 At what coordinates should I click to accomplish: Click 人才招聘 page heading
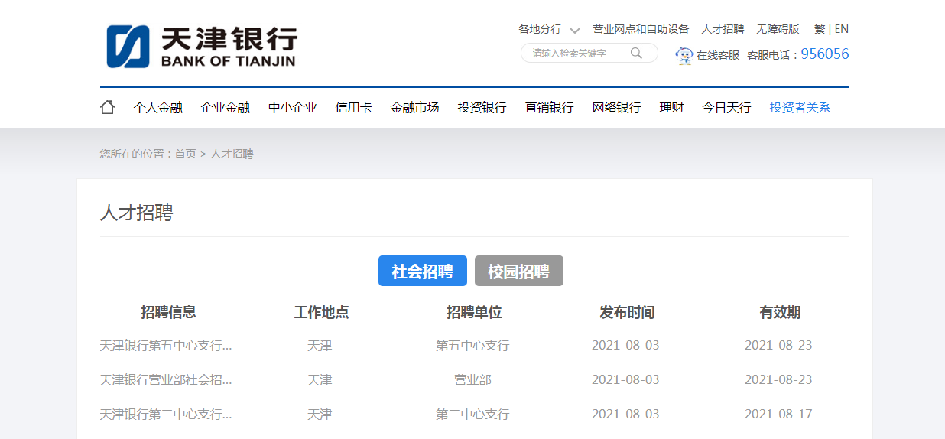136,213
